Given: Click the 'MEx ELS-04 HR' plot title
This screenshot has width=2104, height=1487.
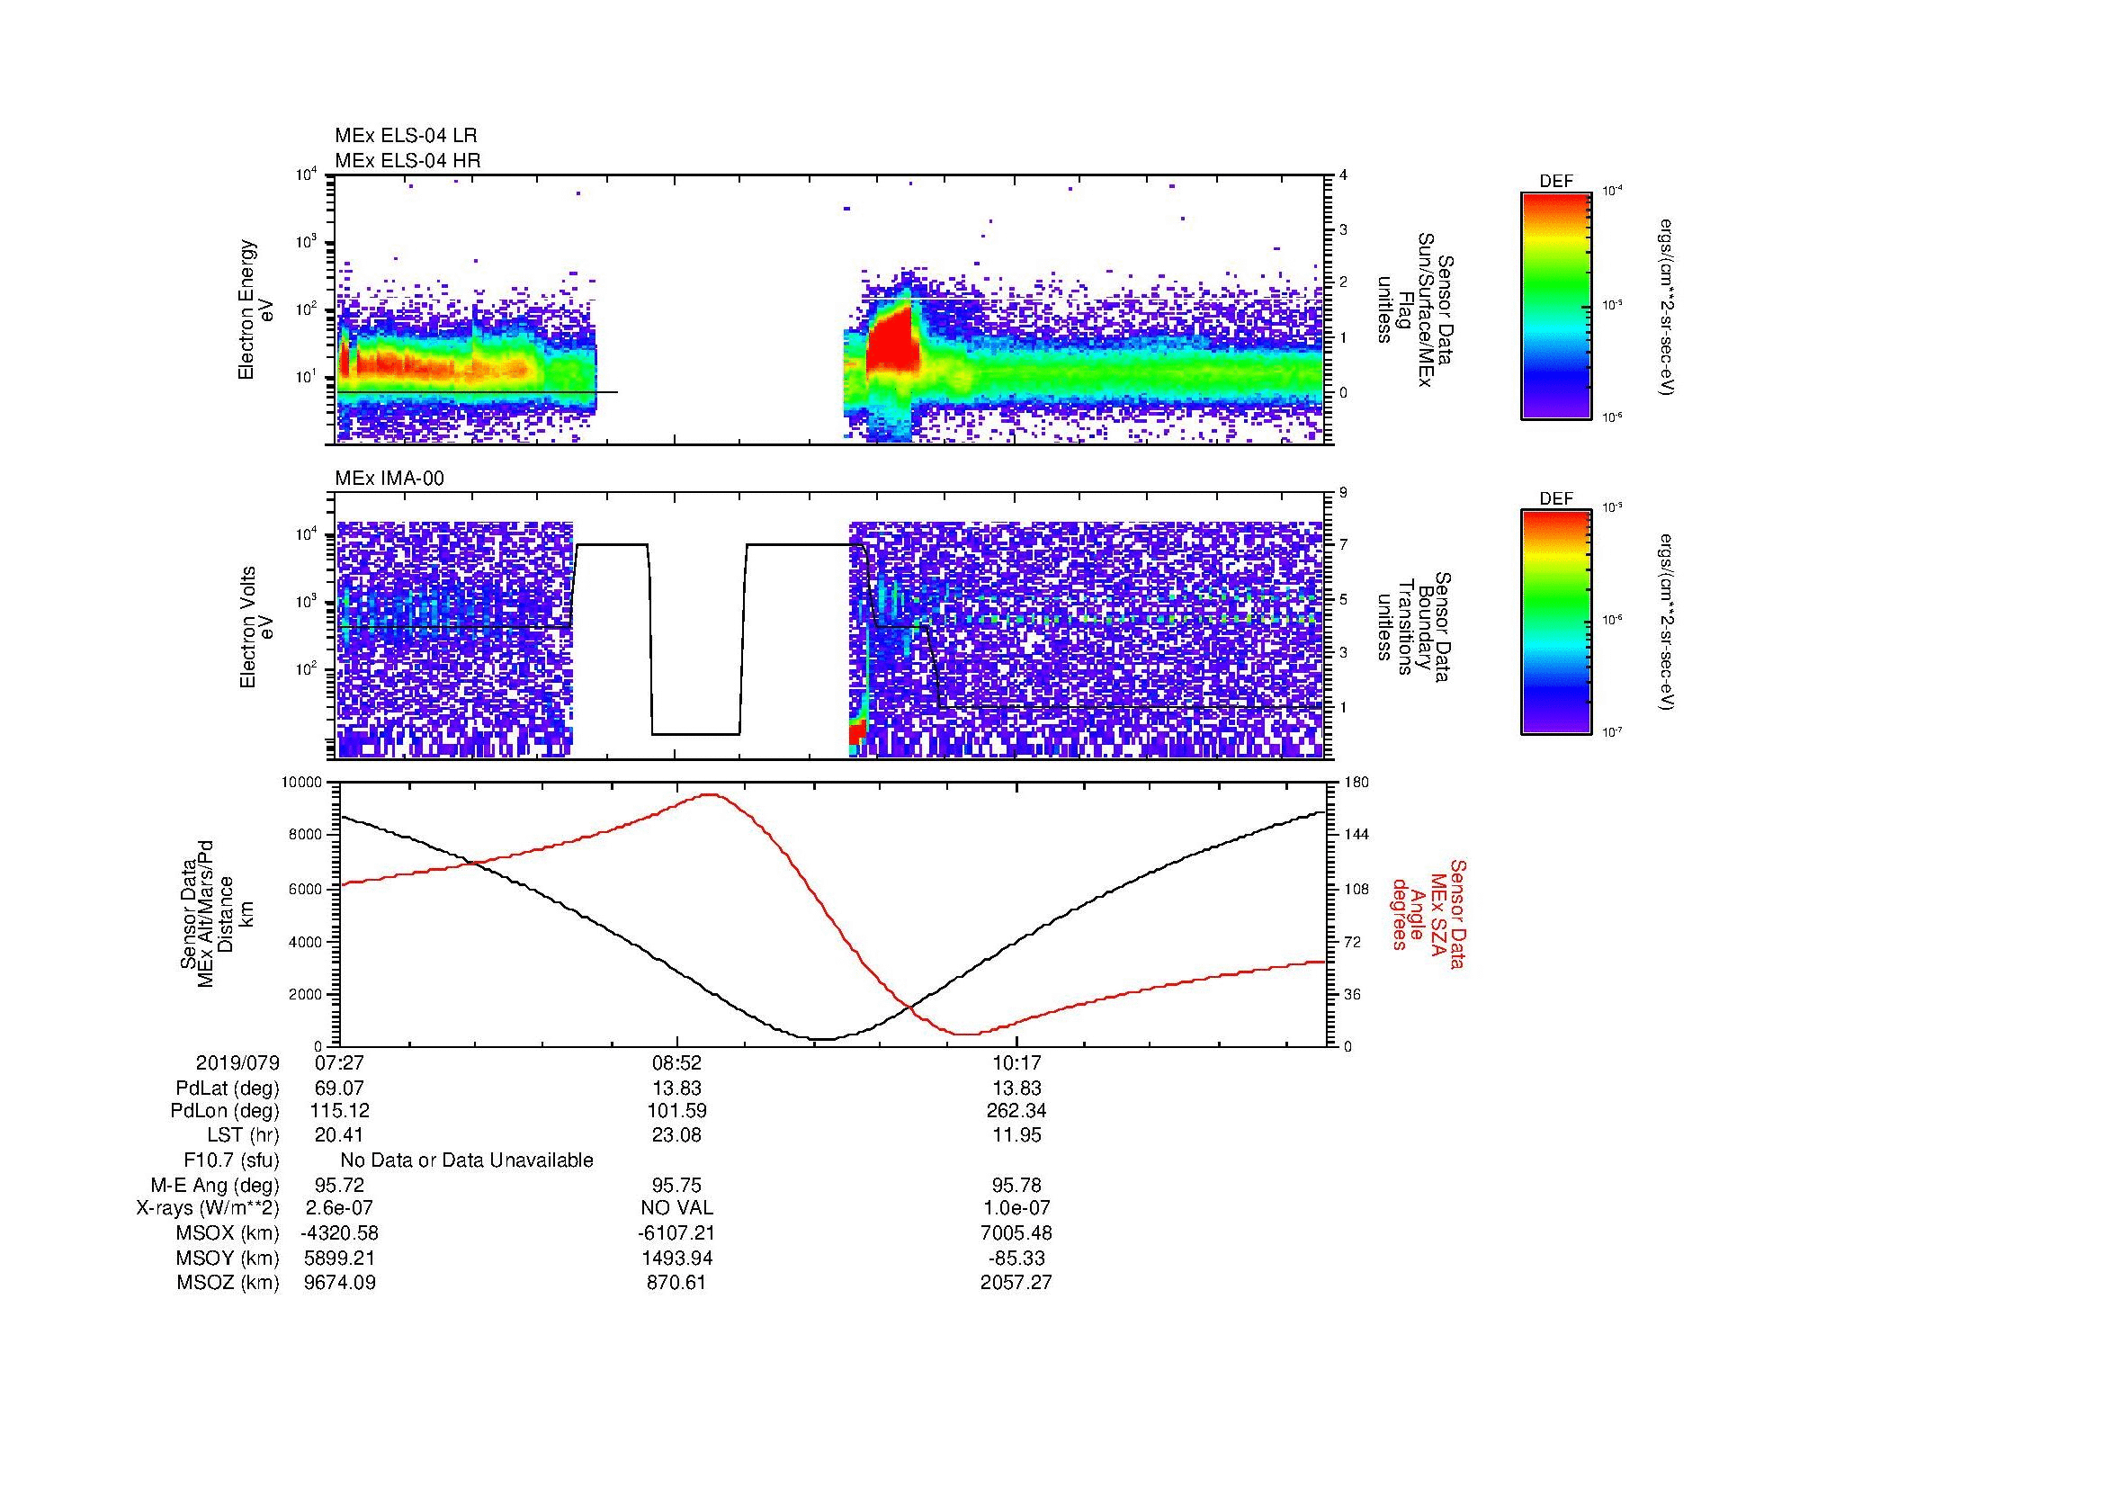Looking at the screenshot, I should (x=407, y=160).
